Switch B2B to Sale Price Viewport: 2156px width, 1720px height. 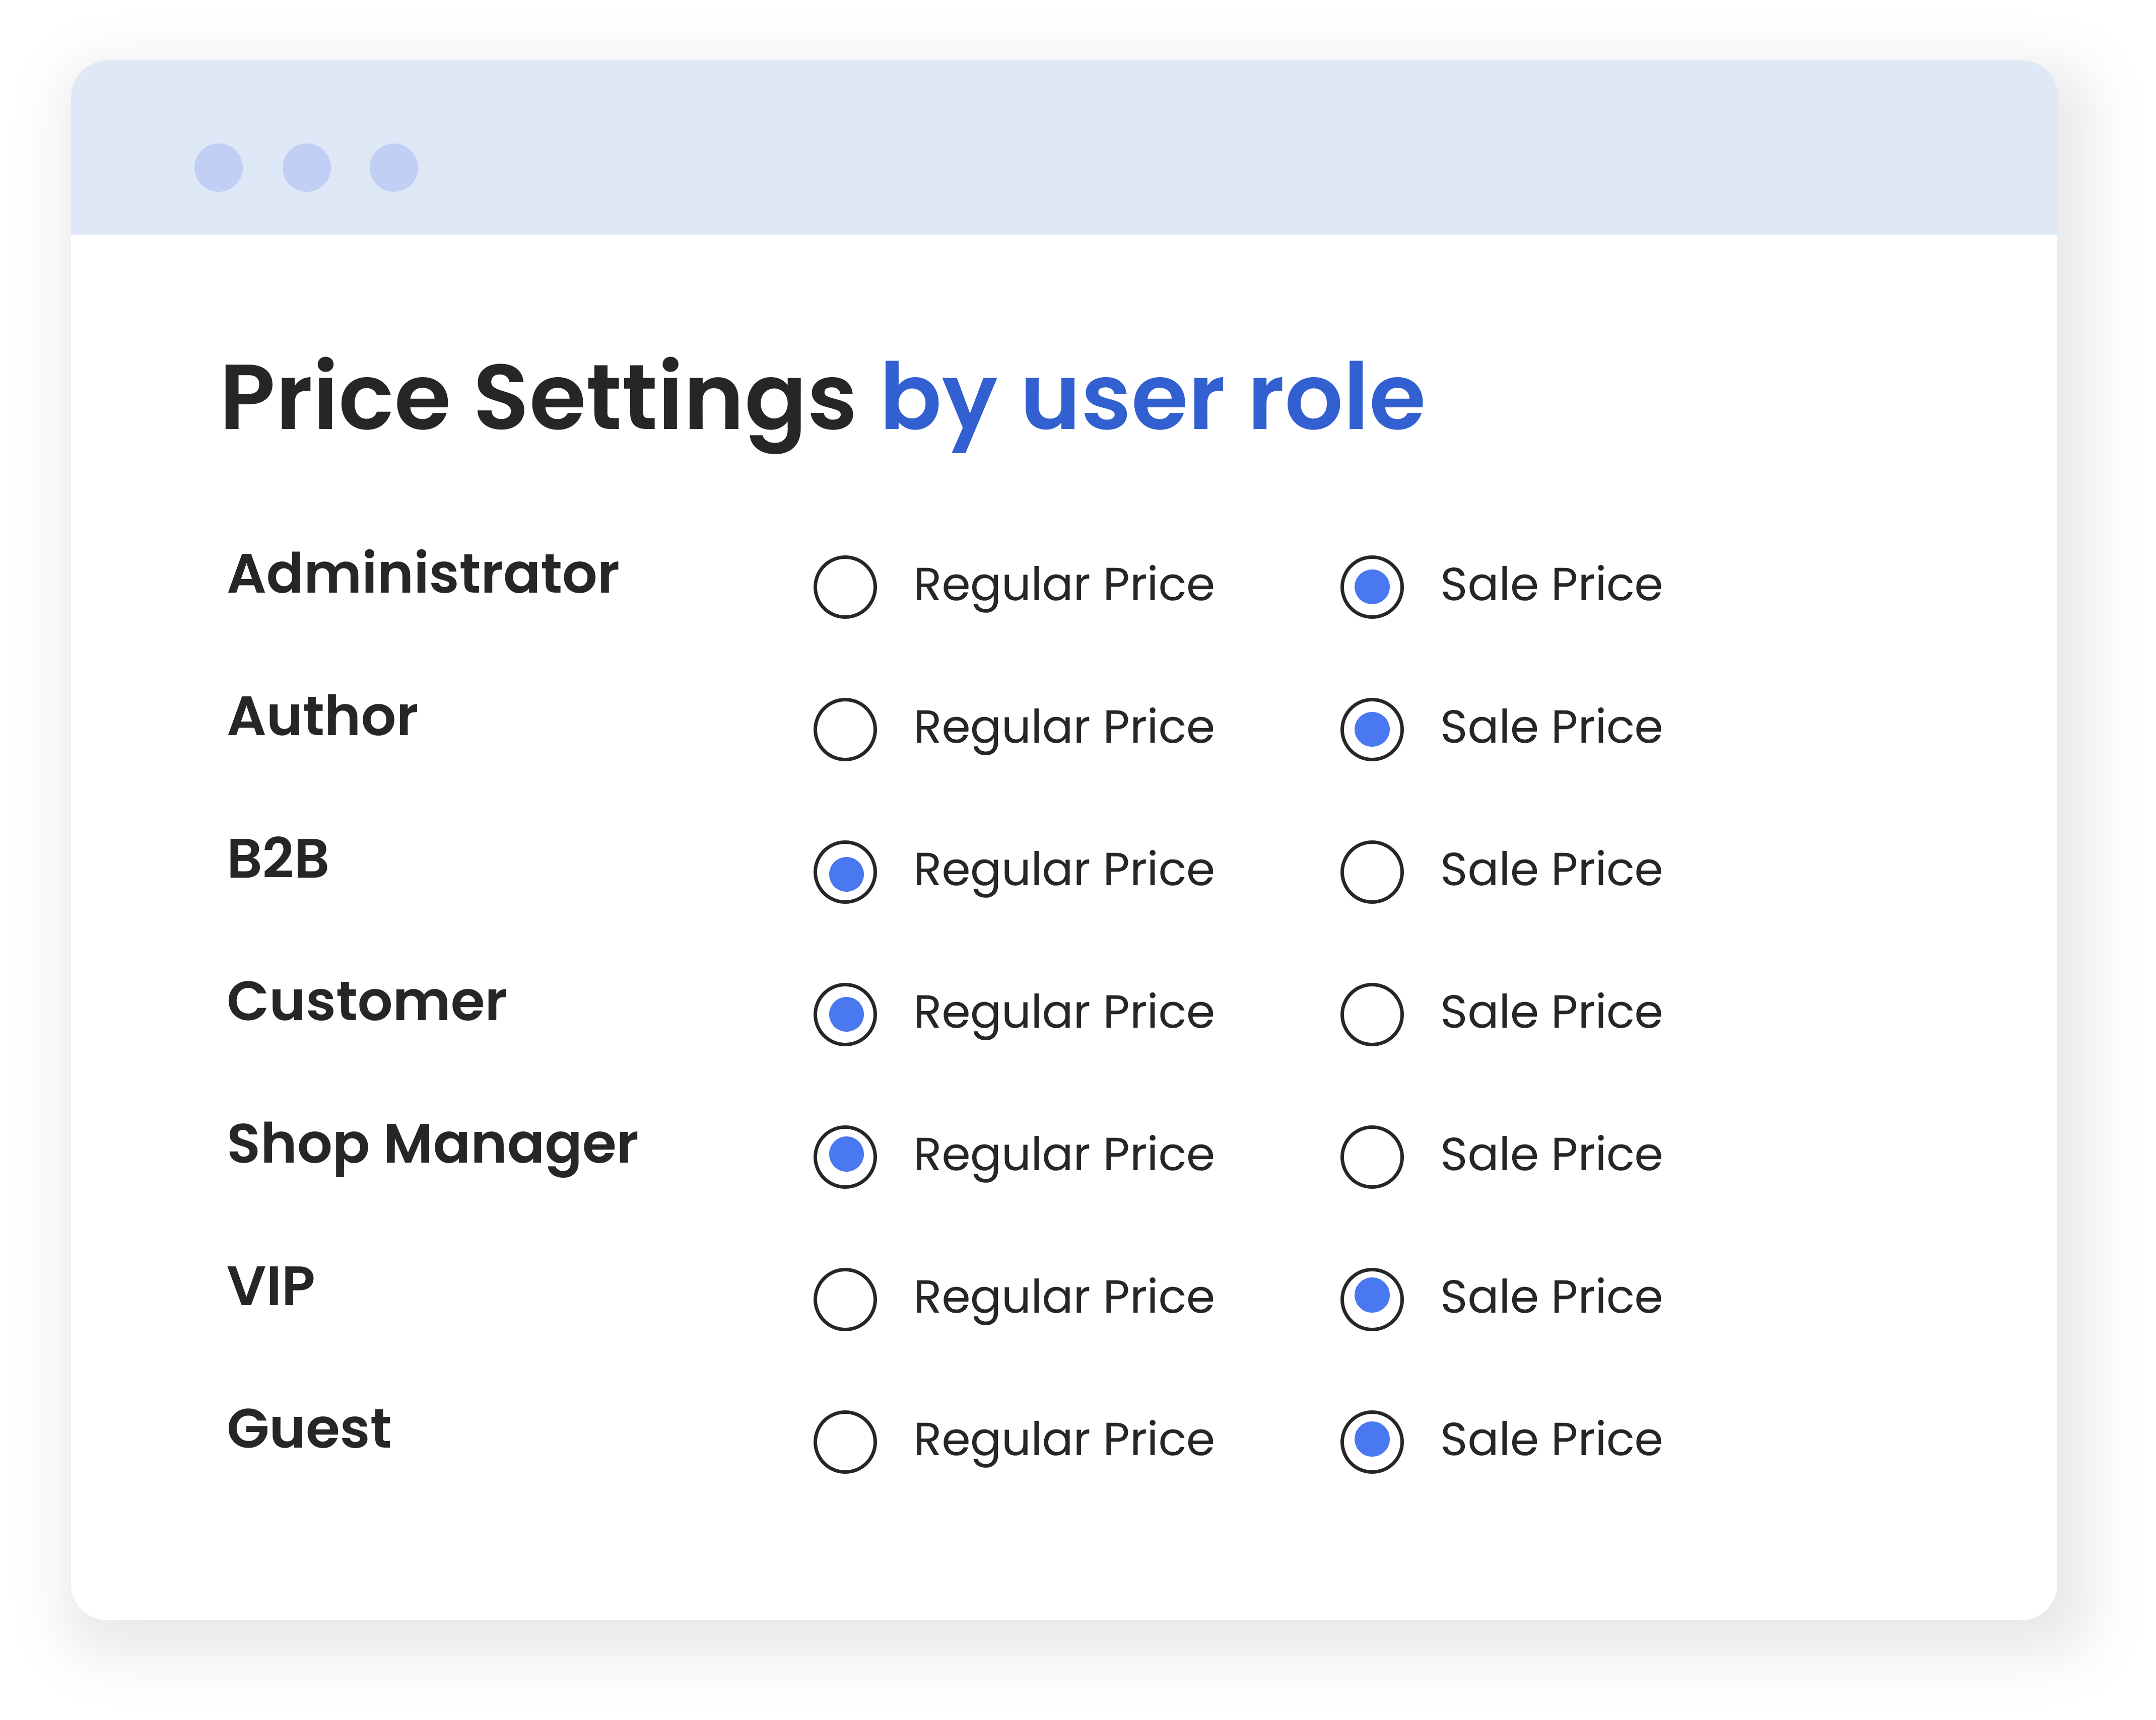[x=1371, y=872]
